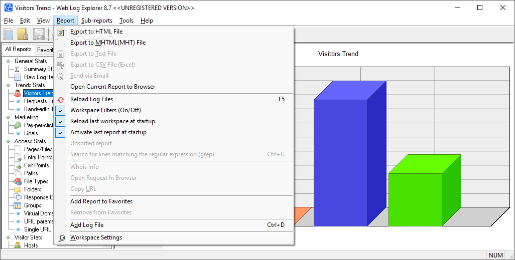
Task: Open the Tools menu
Action: 126,21
